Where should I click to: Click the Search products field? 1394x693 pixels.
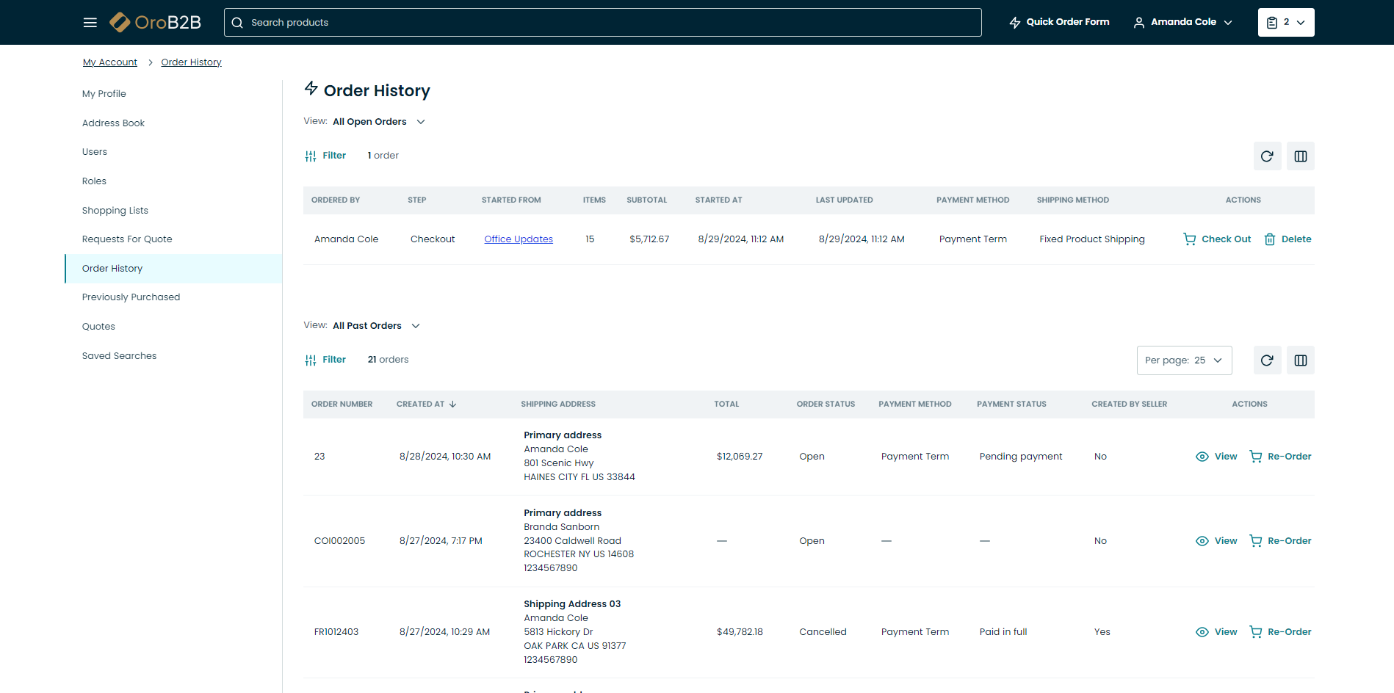click(602, 23)
